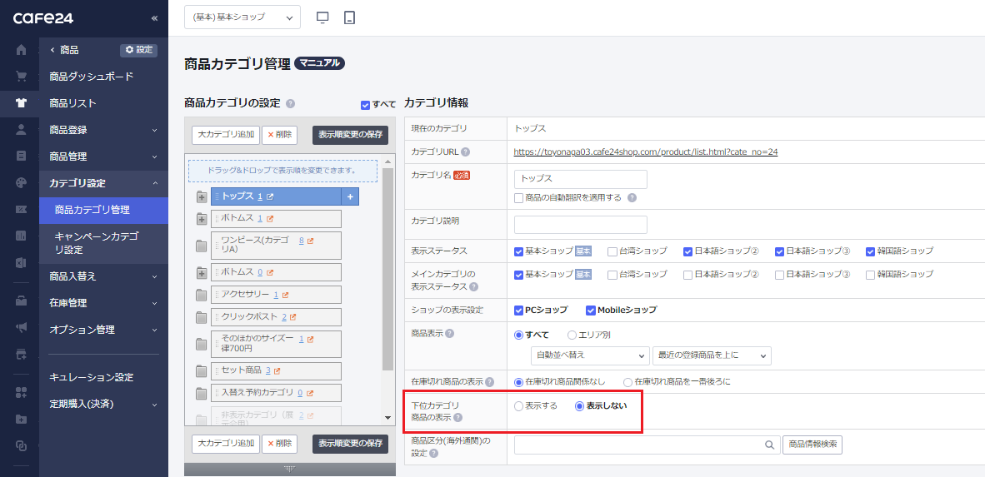Expand the 商品登録 sidebar menu

[x=103, y=130]
